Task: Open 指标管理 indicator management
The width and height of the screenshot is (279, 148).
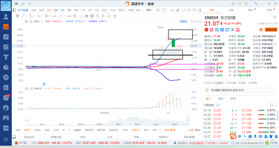Action: [x=170, y=130]
